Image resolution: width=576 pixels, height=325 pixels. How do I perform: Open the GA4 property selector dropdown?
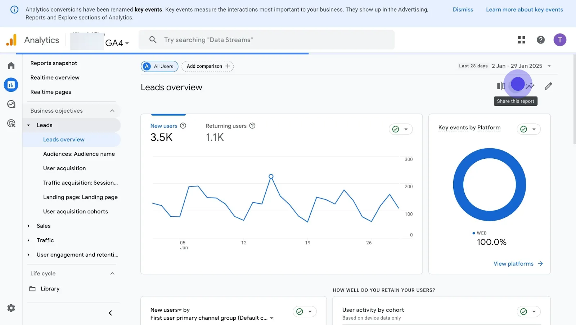click(117, 43)
